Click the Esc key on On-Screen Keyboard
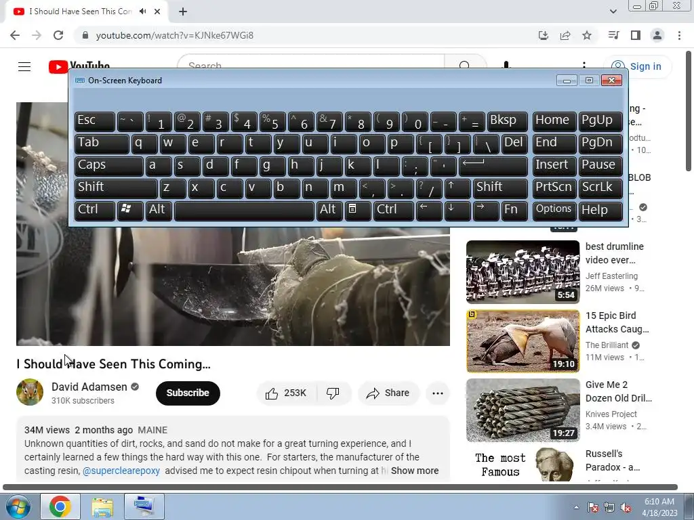694x520 pixels. click(x=95, y=121)
